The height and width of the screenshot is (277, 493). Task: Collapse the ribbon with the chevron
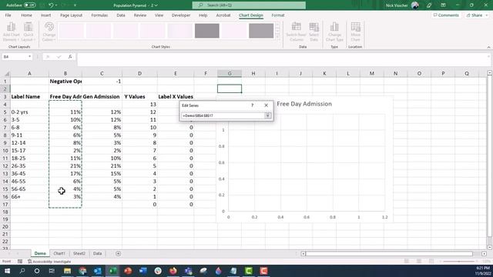[488, 47]
